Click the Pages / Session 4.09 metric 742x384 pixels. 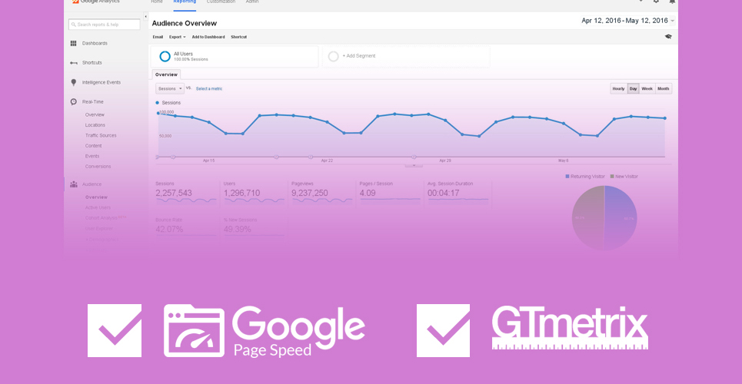[391, 193]
